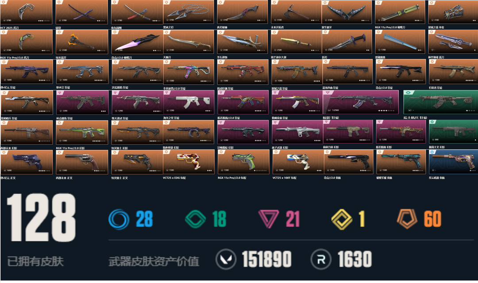Click the yellow Ultra tier icon
Image resolution: width=478 pixels, height=283 pixels.
[x=342, y=219]
